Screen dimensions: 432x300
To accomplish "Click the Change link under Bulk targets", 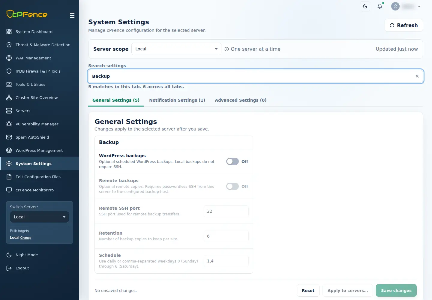I will tap(26, 238).
